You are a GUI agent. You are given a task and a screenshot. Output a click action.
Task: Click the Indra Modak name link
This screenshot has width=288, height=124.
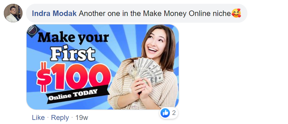click(x=54, y=13)
